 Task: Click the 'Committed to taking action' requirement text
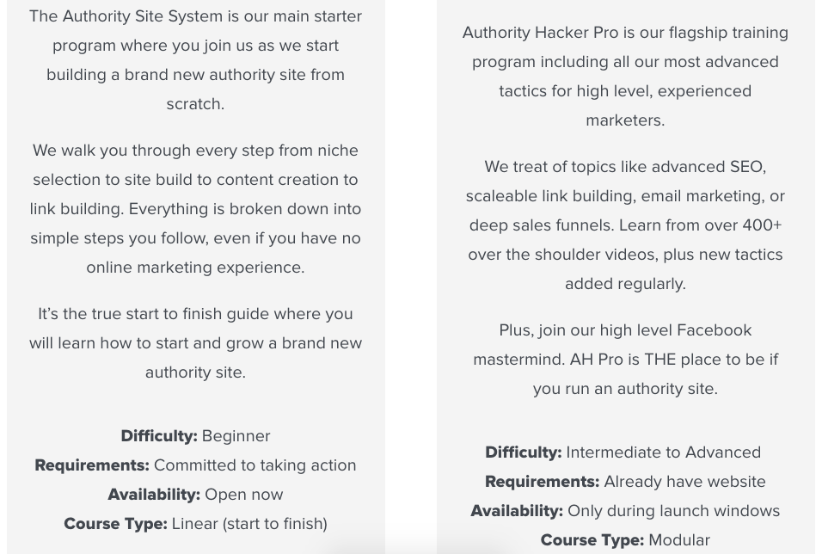coord(255,465)
